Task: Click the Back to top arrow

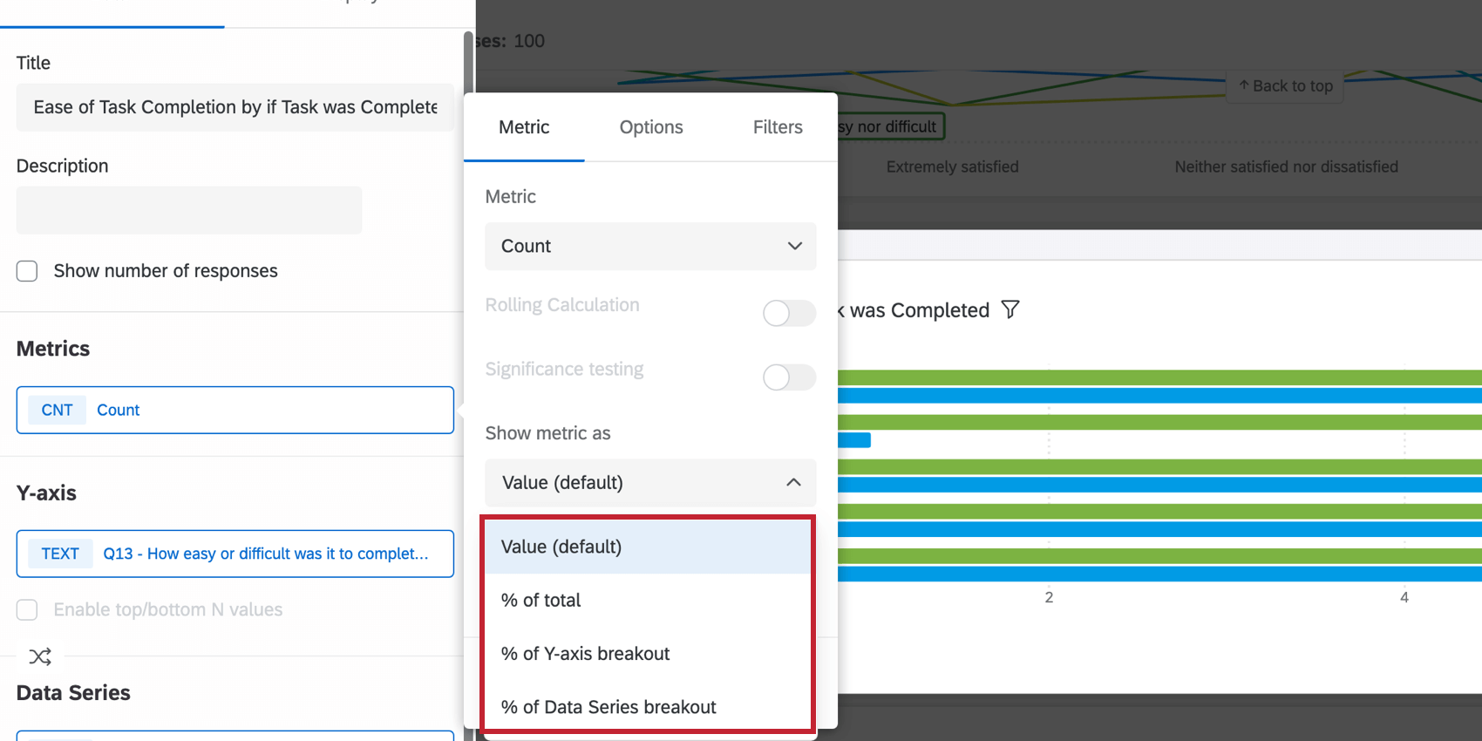Action: (x=1244, y=85)
